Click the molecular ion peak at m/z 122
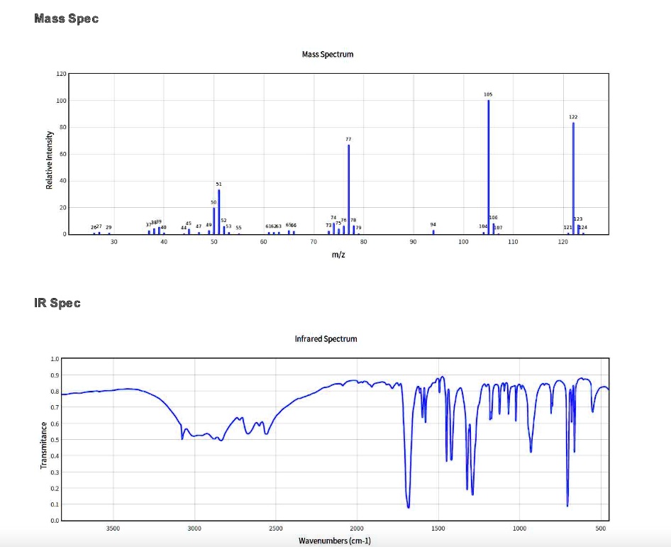Image resolution: width=671 pixels, height=547 pixels. [x=572, y=177]
